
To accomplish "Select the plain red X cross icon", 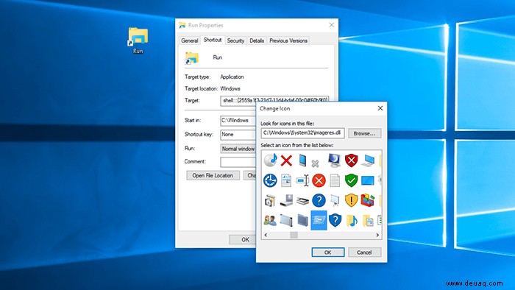I will pyautogui.click(x=286, y=160).
